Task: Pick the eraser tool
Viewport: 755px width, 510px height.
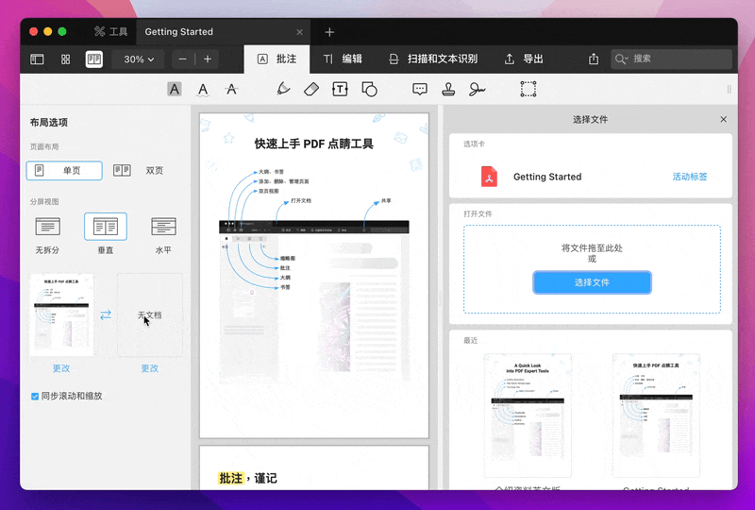Action: click(311, 89)
